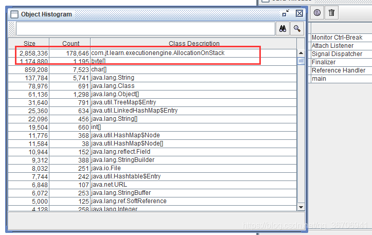Select the java.net.URL row
The image size is (372, 235).
point(152,185)
